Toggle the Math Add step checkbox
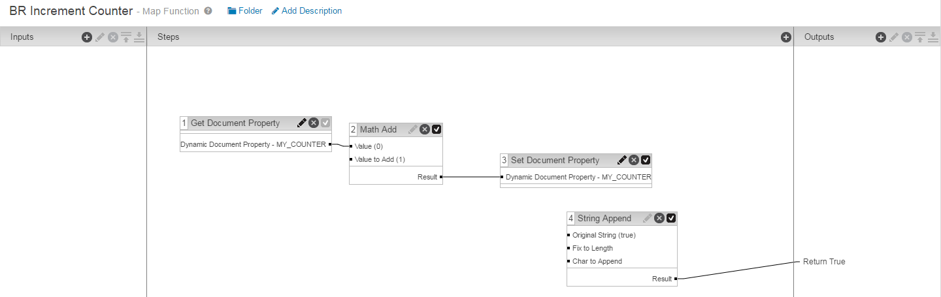The image size is (941, 297). coord(437,129)
